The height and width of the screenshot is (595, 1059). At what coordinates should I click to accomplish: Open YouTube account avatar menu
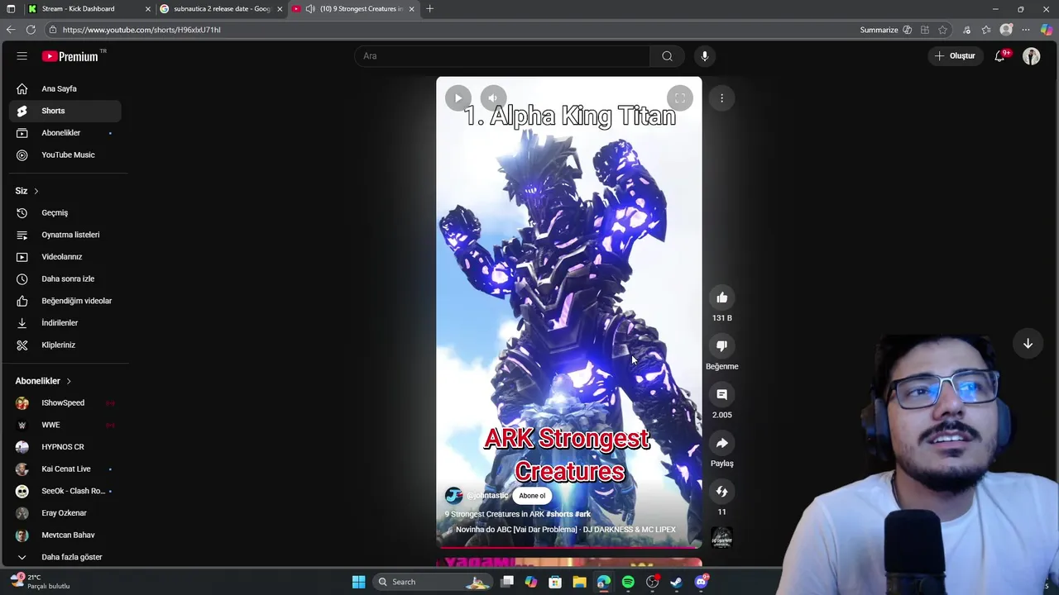coord(1031,56)
